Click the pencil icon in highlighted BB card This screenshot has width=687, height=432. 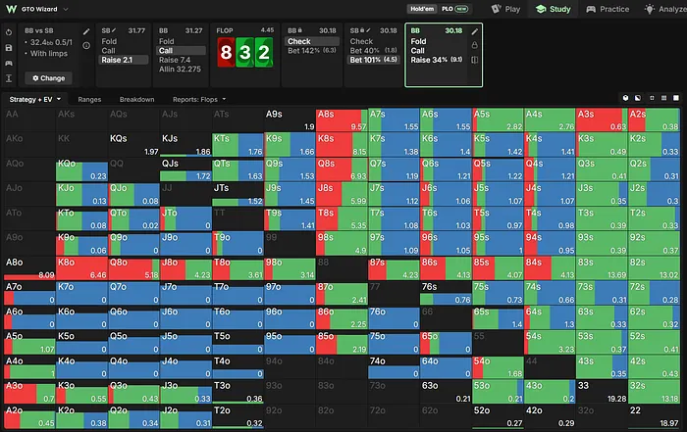(474, 31)
